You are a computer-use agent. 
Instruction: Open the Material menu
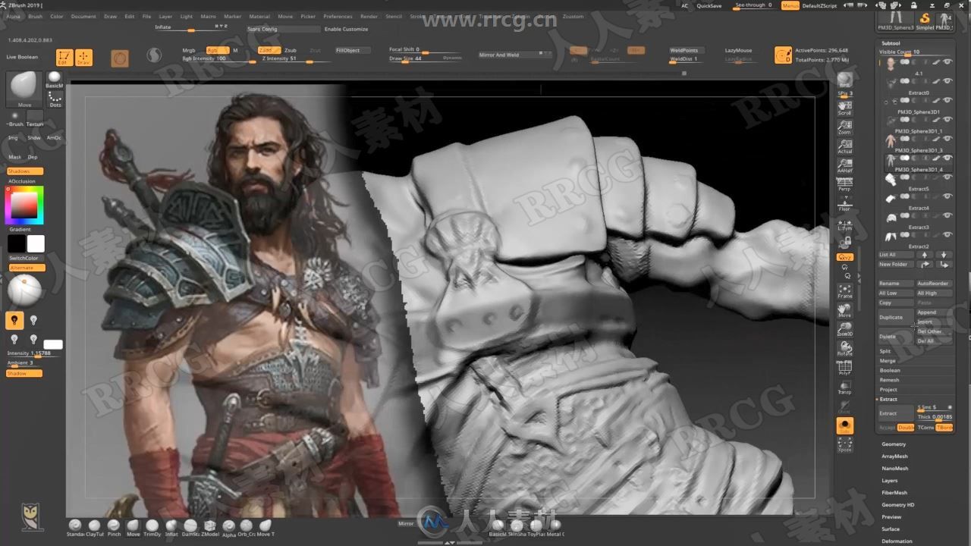pos(259,16)
